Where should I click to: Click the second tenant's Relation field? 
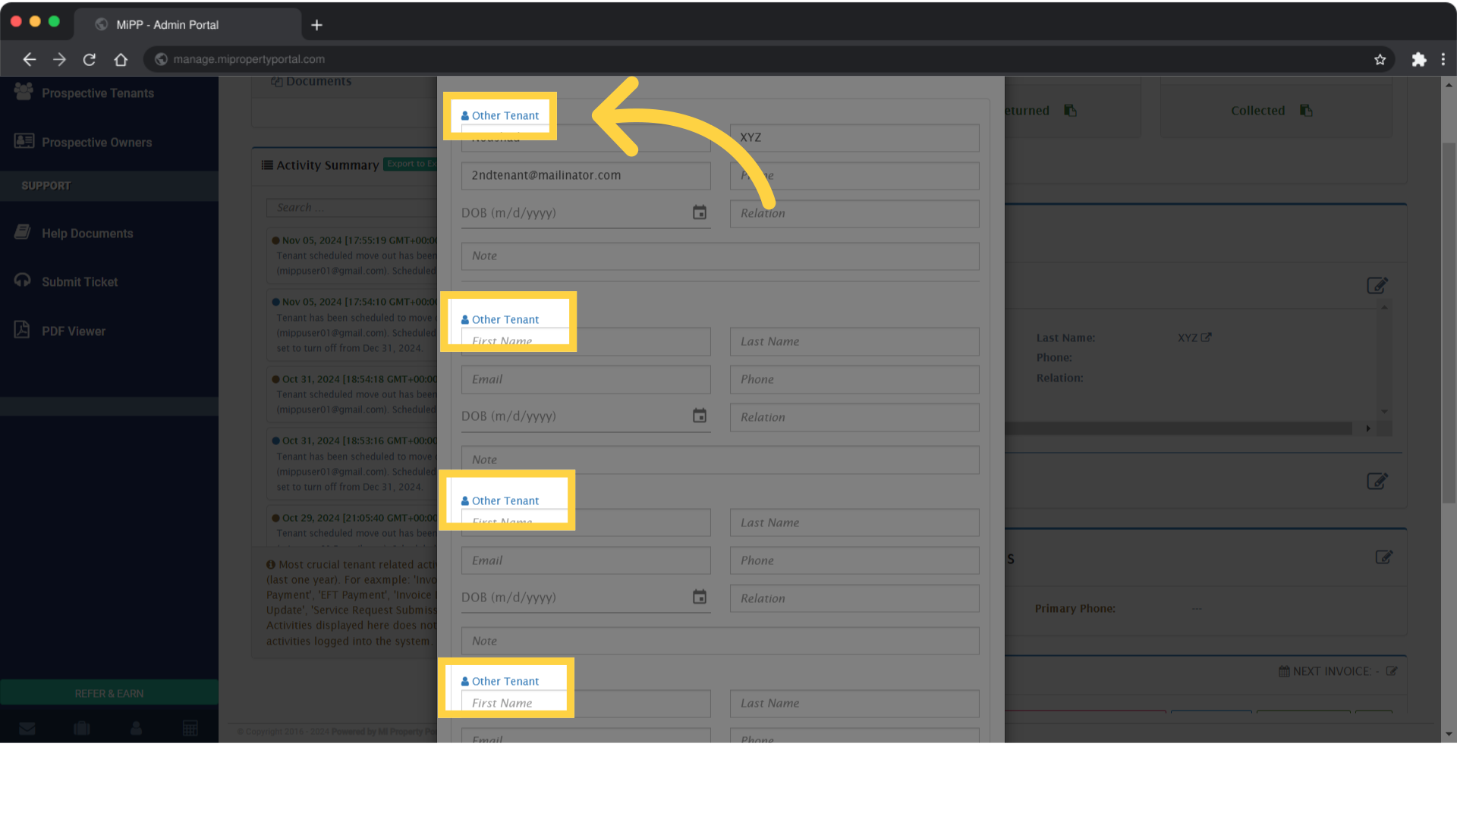click(854, 418)
